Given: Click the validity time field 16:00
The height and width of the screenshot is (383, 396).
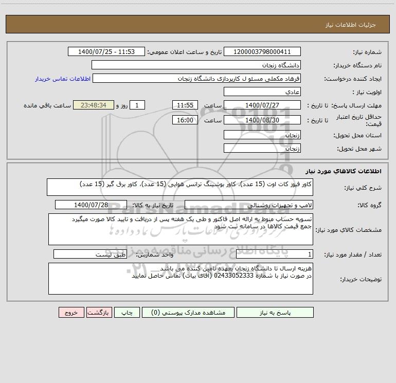Looking at the screenshot, I should (185, 120).
